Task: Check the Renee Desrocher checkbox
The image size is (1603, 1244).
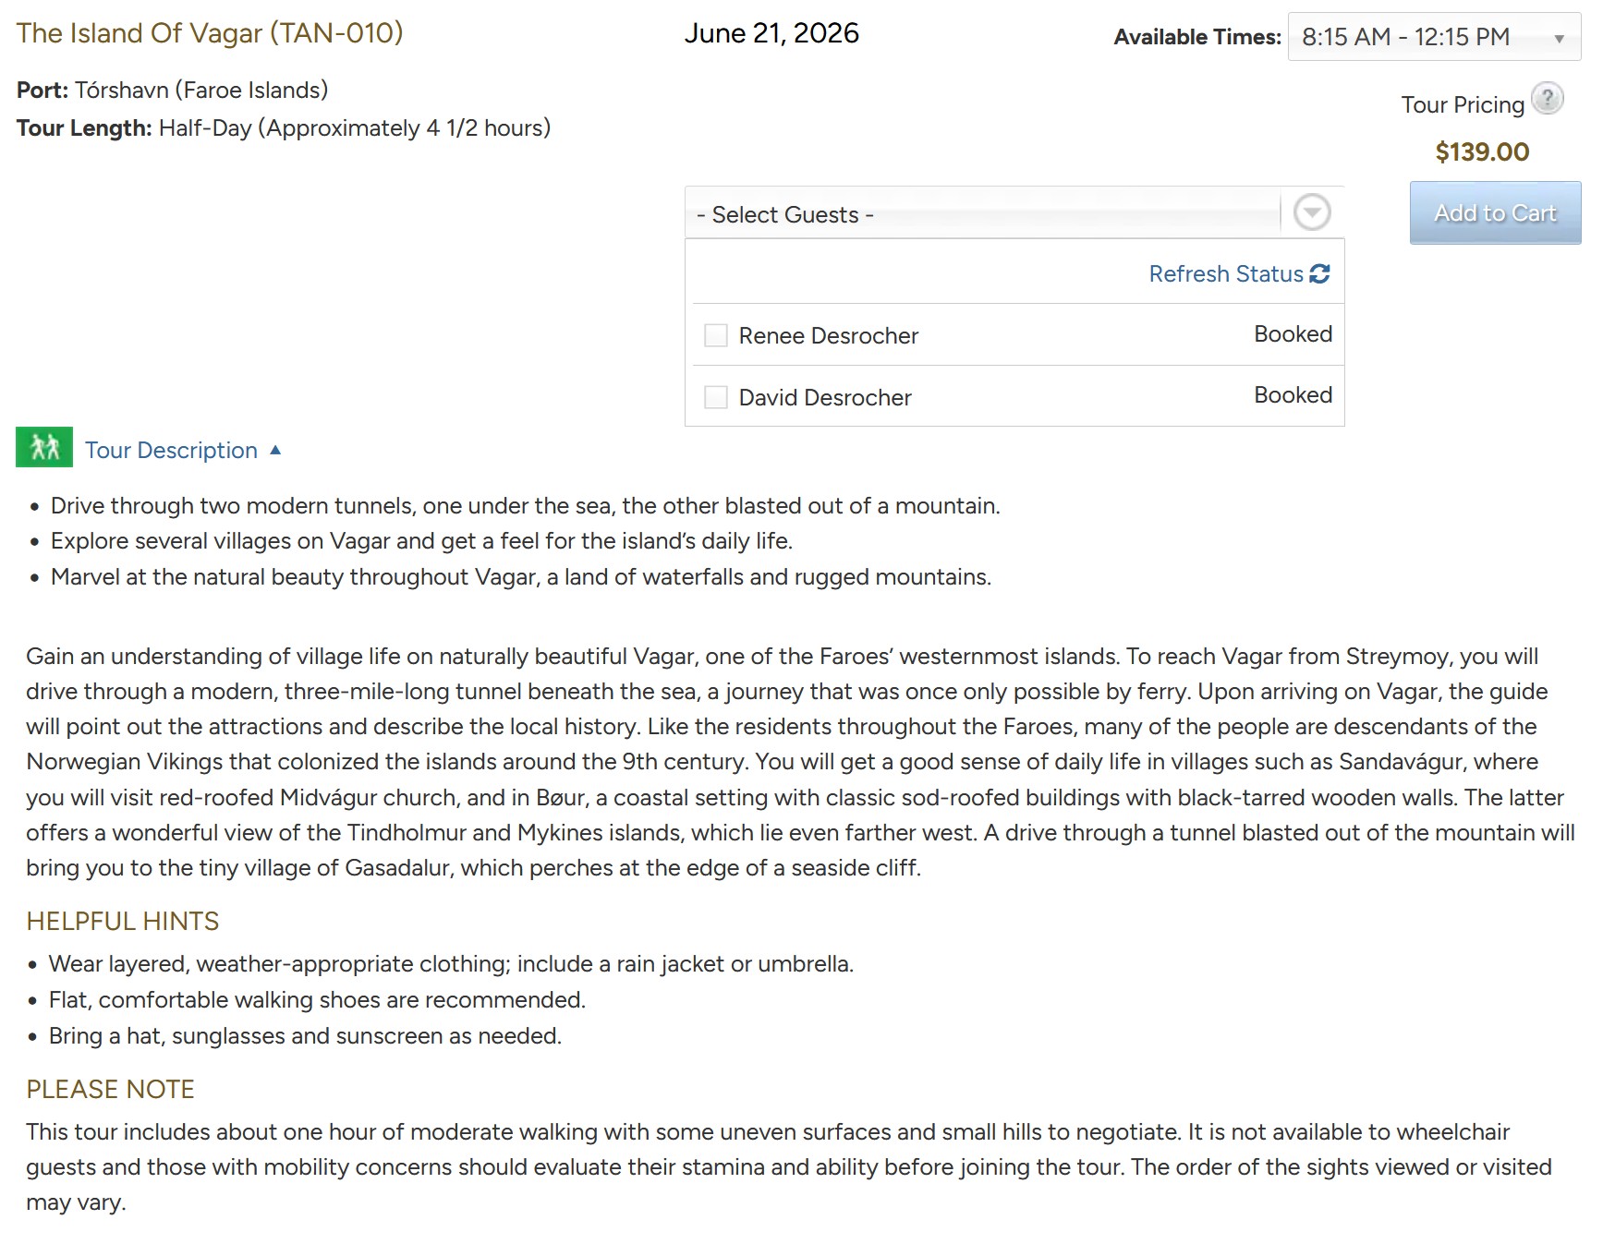Action: [x=716, y=335]
